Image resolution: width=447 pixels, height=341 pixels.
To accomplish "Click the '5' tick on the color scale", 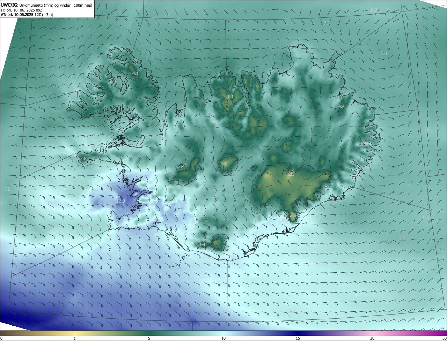I will coord(149,338).
